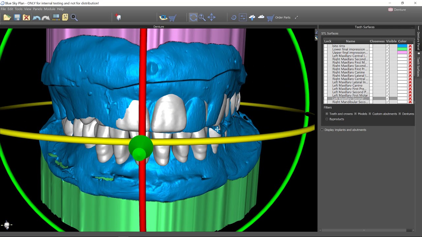Enable closeness for Lower final impression
The width and height of the screenshot is (422, 237).
371,49
